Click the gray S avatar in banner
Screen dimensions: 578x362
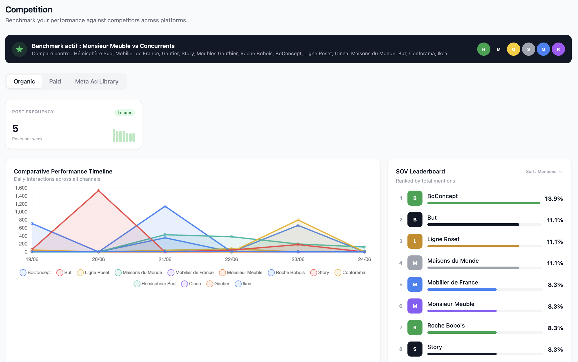(528, 49)
